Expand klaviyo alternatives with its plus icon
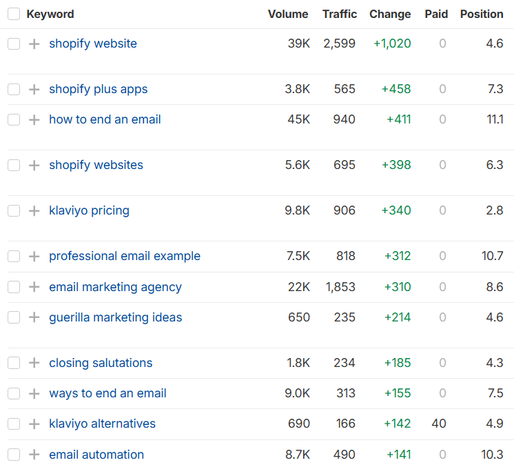Screen dimensions: 514x467 [34, 424]
